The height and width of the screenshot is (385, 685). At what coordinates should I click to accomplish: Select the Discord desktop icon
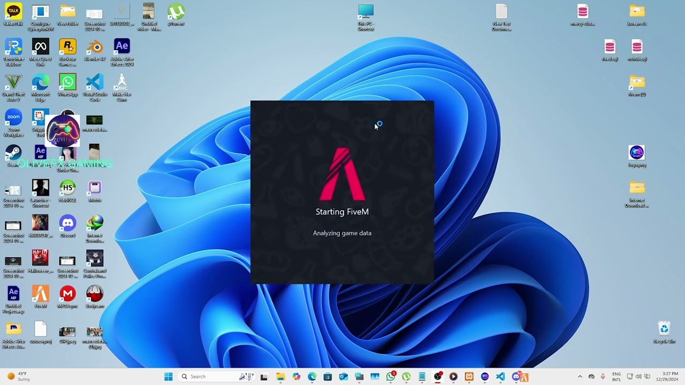[x=67, y=227]
